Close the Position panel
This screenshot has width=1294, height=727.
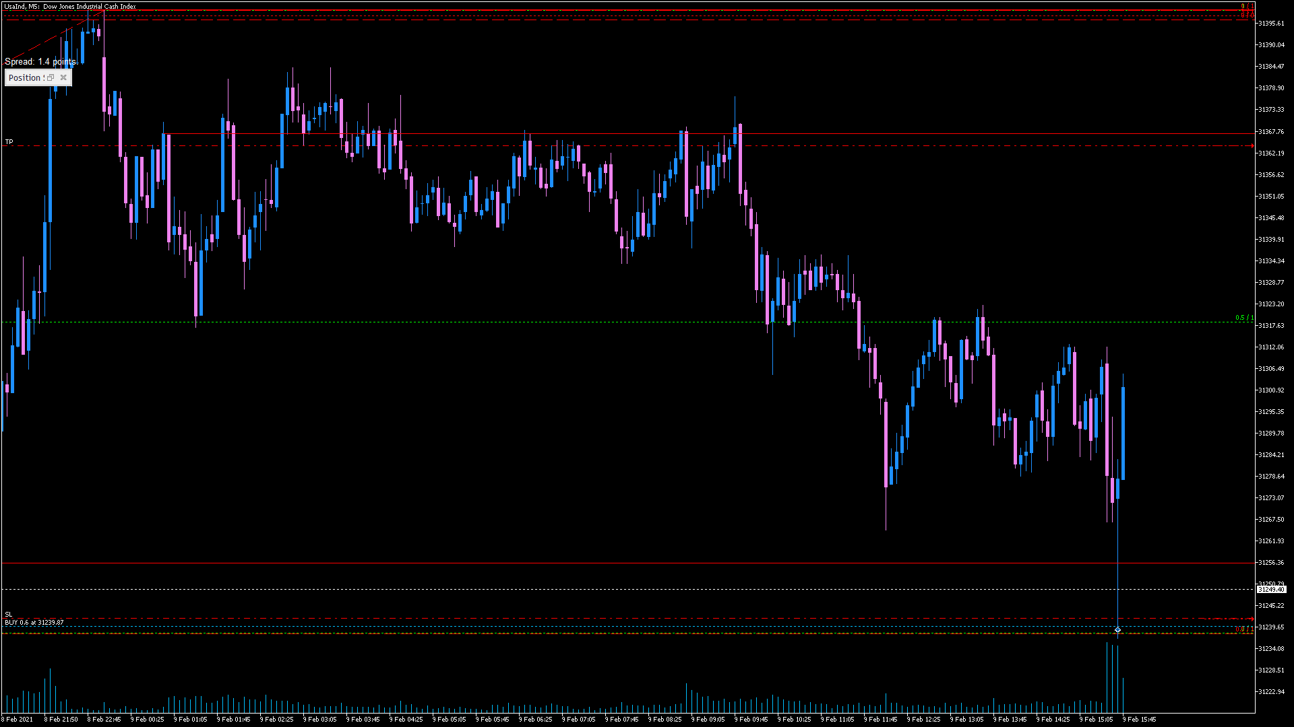[x=63, y=77]
